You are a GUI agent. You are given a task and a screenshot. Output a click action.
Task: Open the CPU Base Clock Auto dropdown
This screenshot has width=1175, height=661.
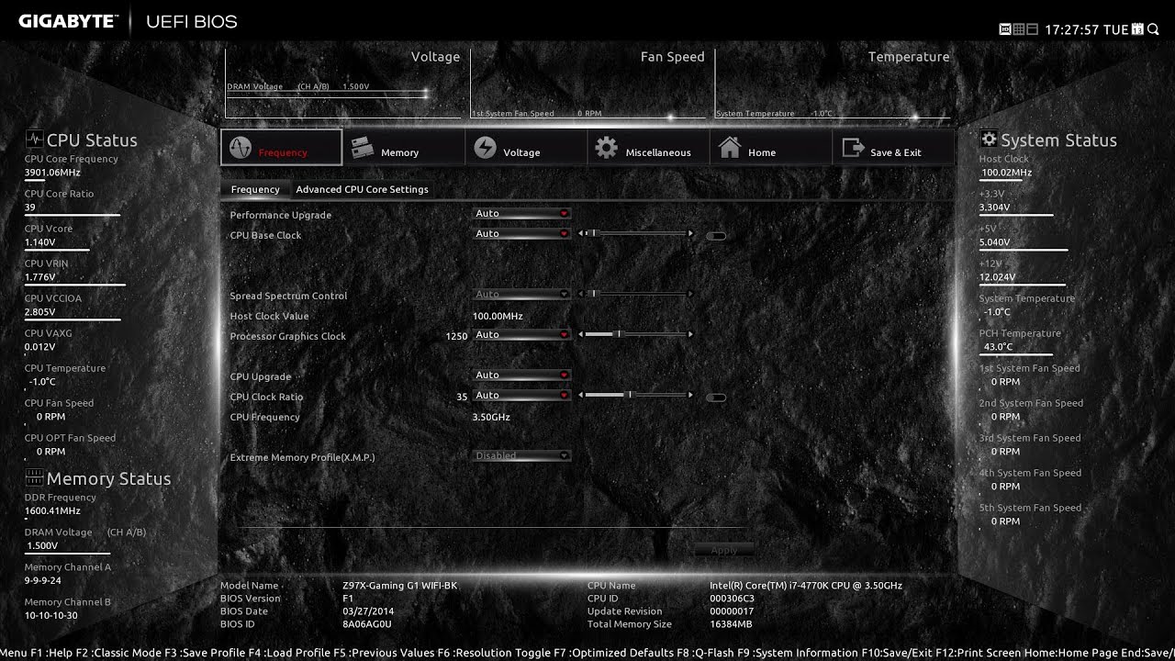coord(521,233)
